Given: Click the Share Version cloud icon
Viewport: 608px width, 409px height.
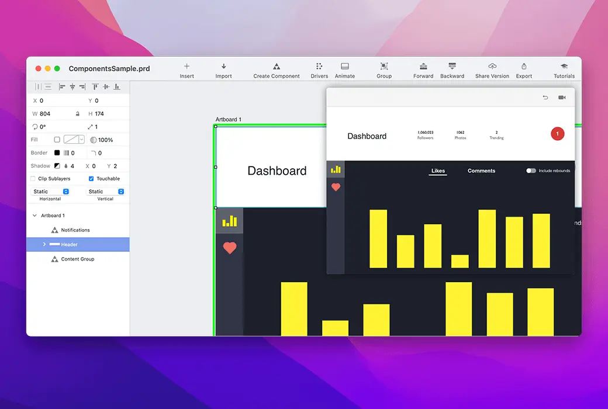Looking at the screenshot, I should [x=492, y=66].
